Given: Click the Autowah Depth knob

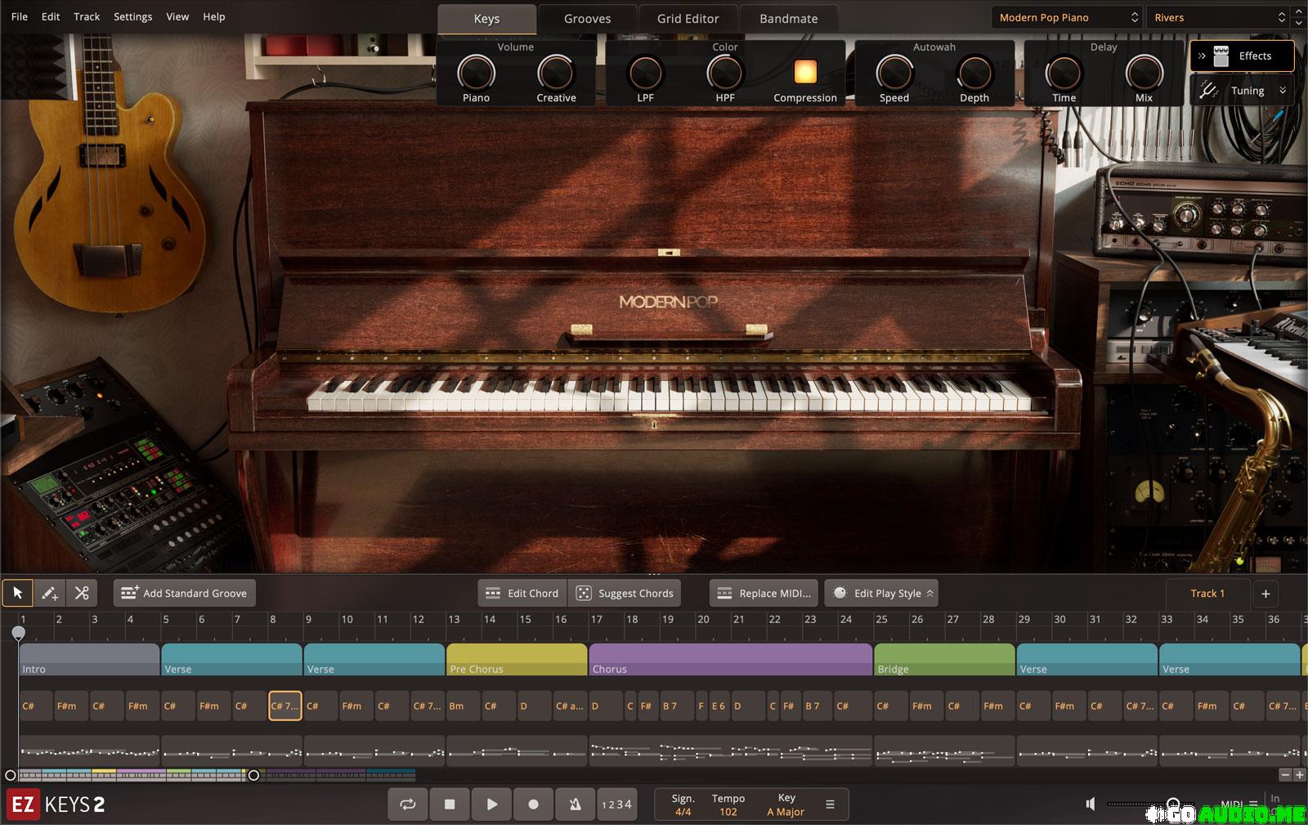Looking at the screenshot, I should pyautogui.click(x=974, y=73).
